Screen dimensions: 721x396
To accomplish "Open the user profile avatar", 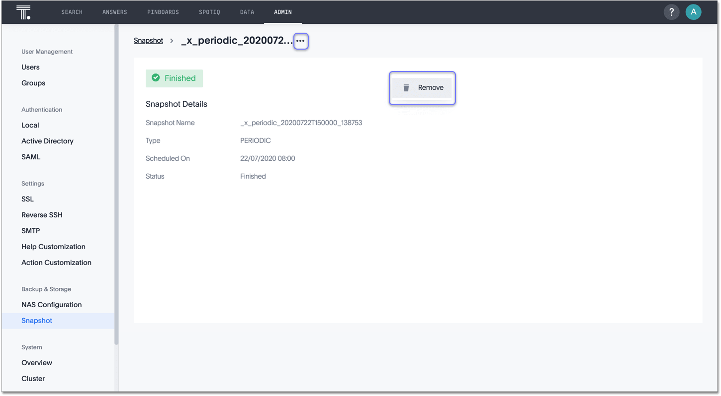I will [693, 12].
